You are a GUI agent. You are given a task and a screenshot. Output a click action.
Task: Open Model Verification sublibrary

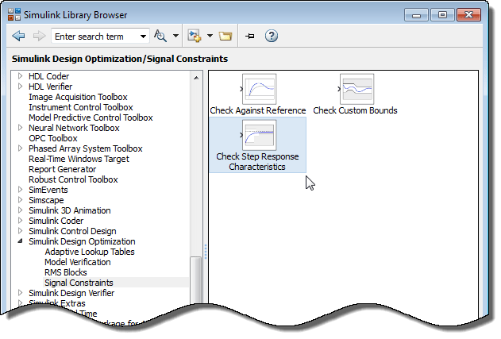[x=78, y=262]
